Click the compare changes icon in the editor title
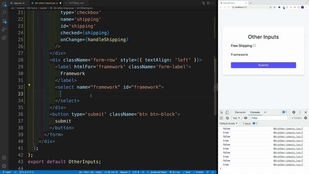 [x=203, y=3]
